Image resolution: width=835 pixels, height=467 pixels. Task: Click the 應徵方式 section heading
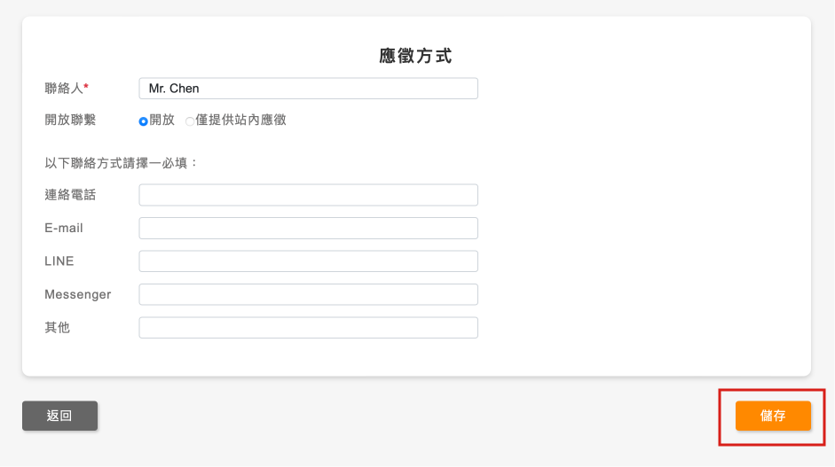coord(416,57)
